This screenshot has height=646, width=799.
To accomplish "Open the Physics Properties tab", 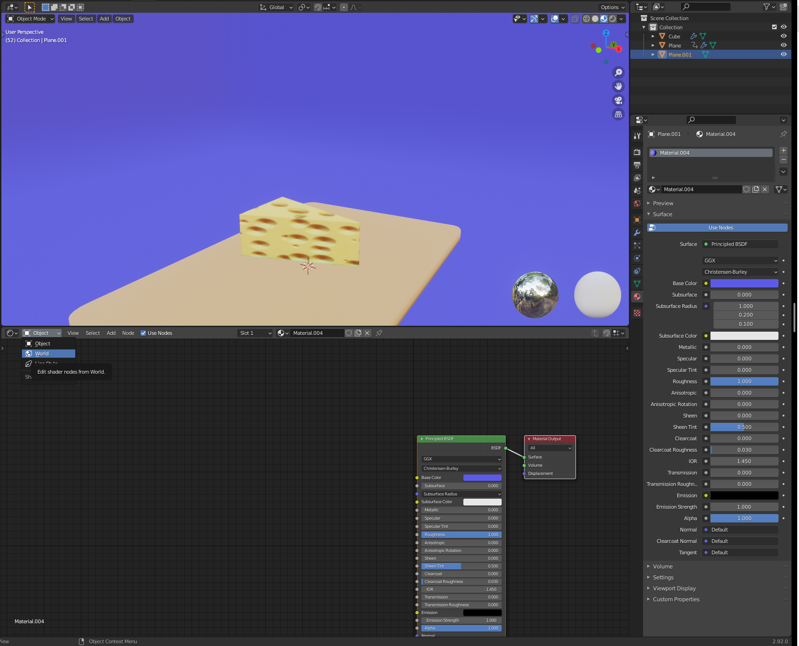I will [637, 258].
